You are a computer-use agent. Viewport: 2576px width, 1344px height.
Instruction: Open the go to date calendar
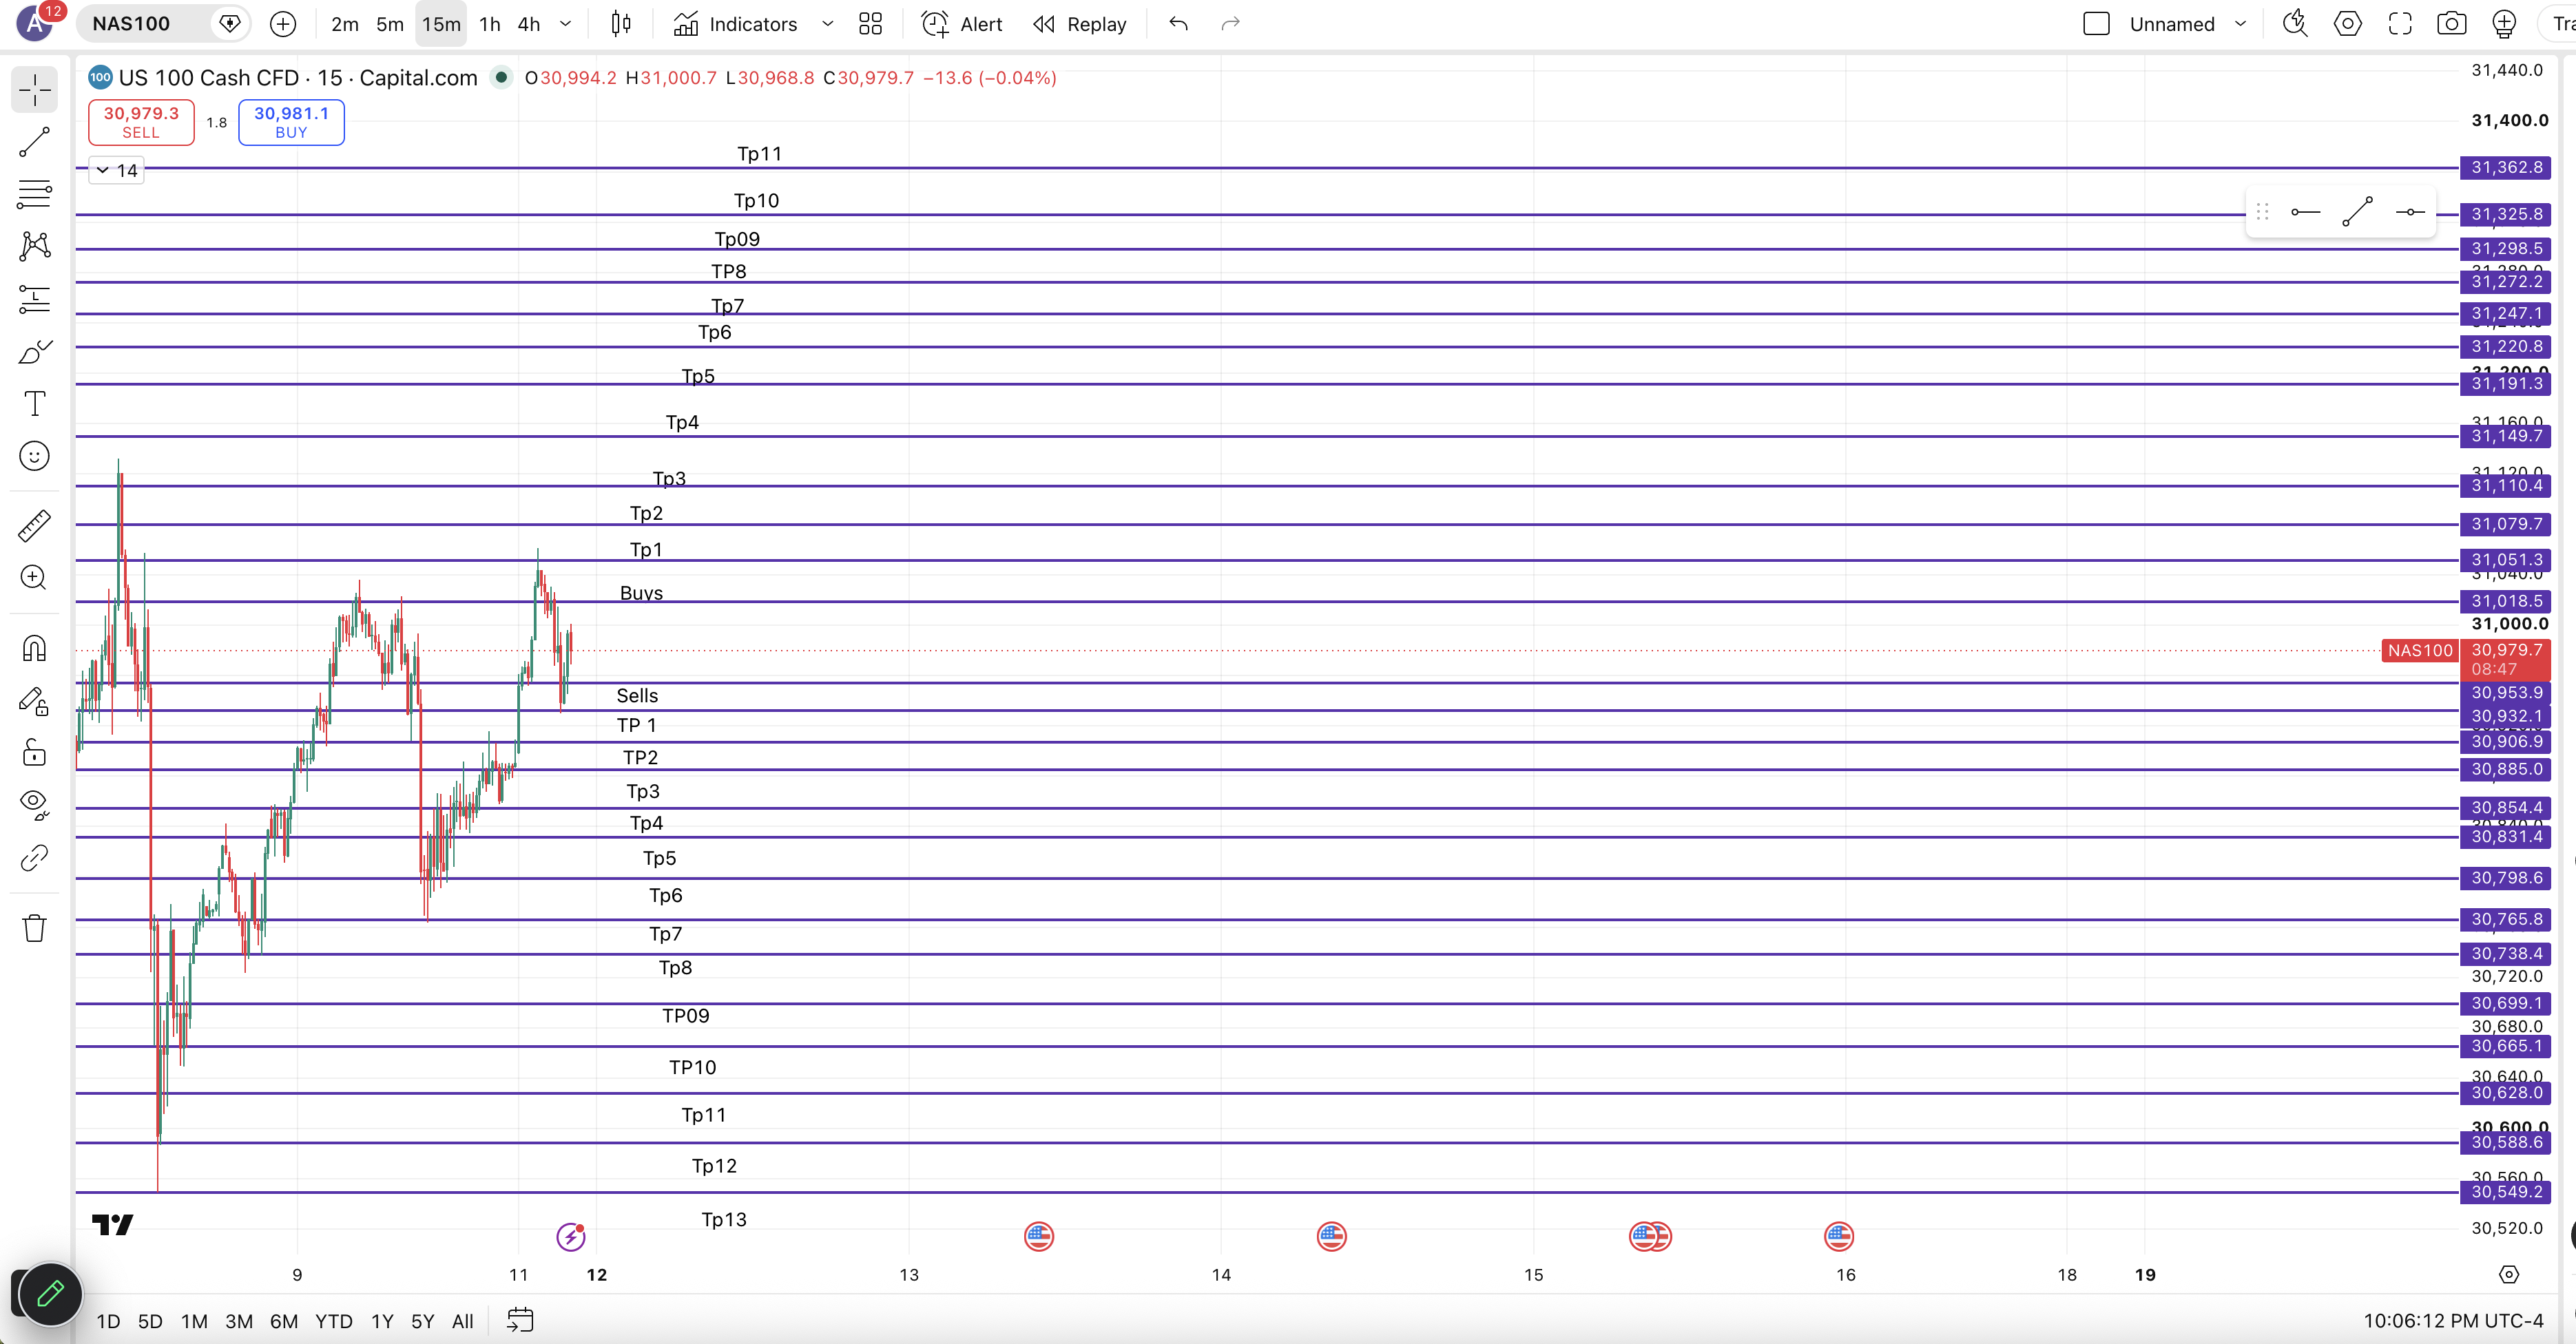point(520,1320)
